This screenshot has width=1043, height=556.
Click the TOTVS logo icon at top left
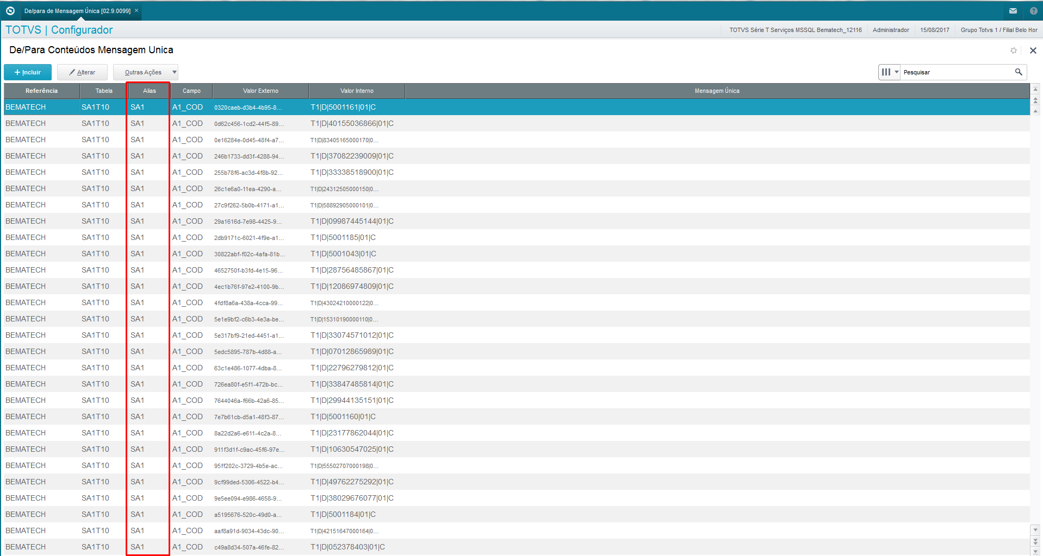tap(10, 11)
